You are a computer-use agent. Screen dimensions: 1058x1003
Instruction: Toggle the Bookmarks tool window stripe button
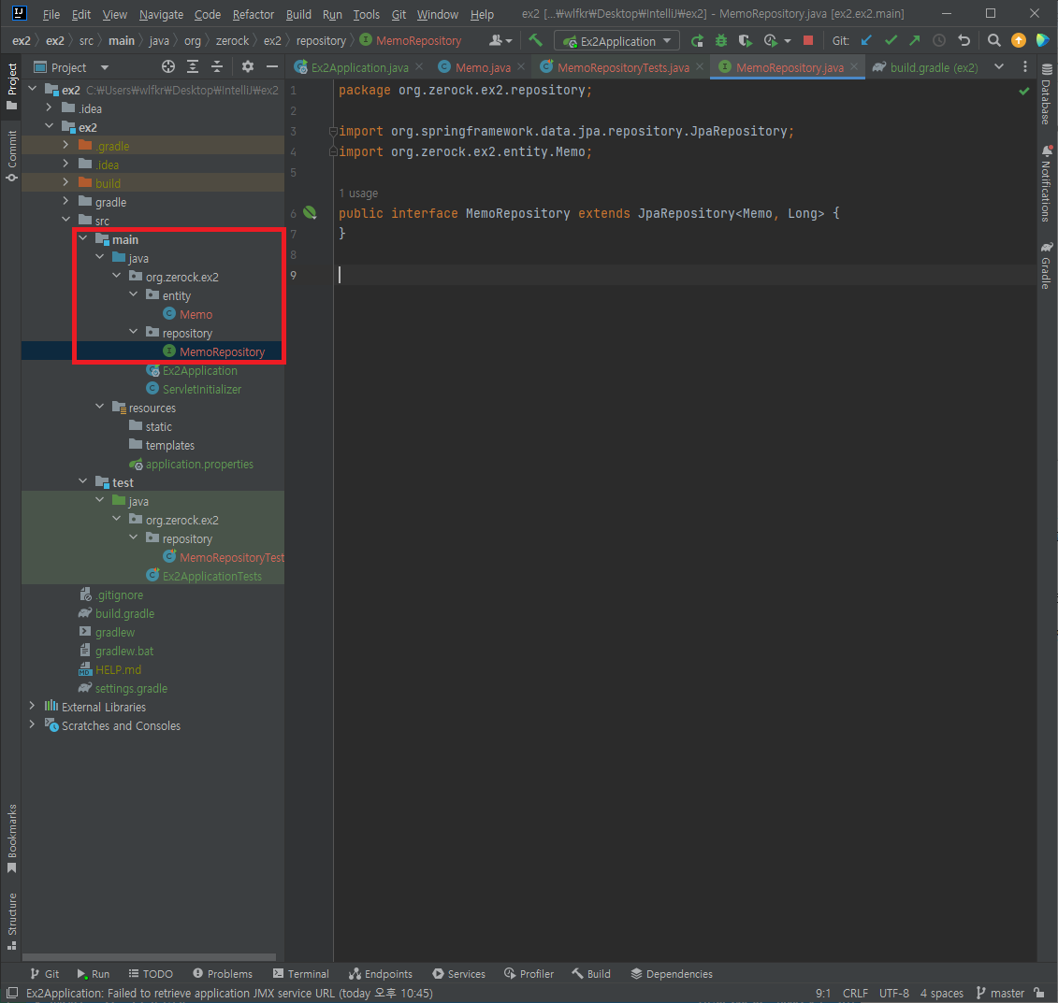click(11, 838)
